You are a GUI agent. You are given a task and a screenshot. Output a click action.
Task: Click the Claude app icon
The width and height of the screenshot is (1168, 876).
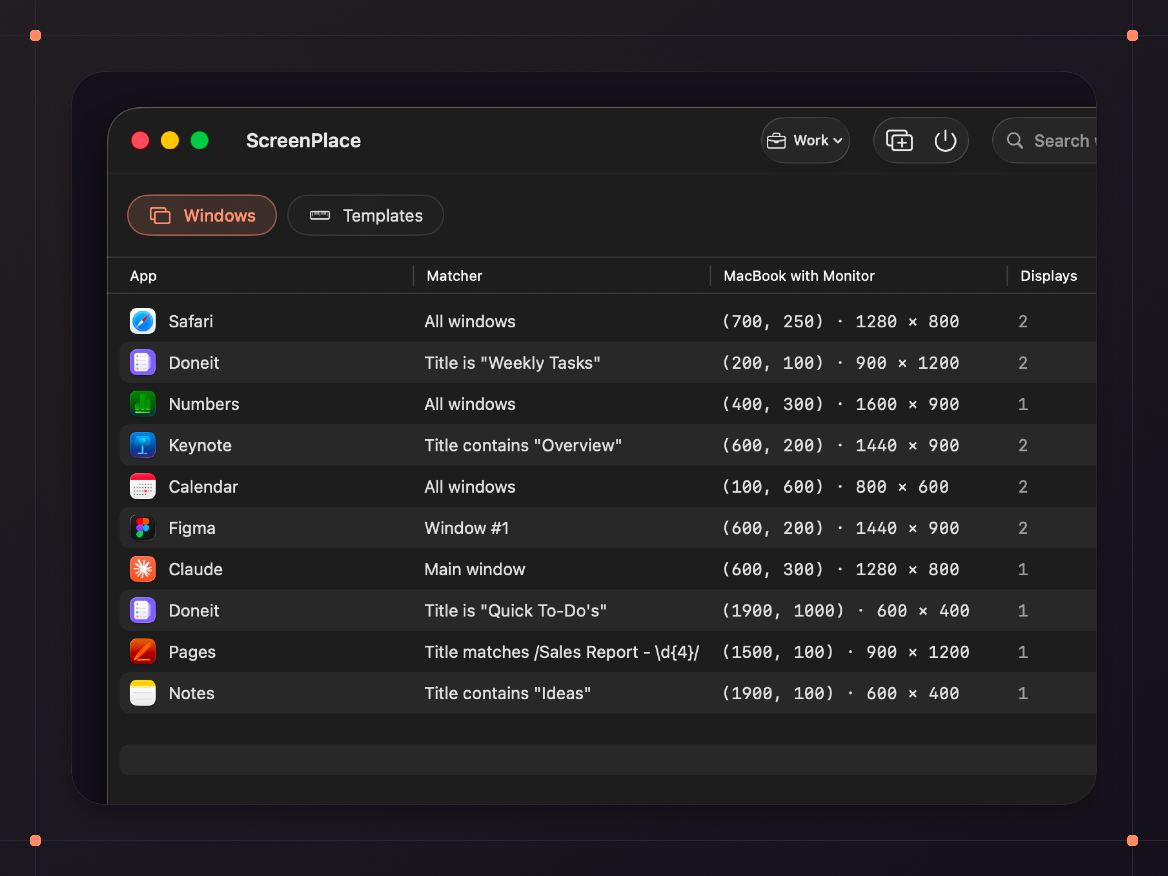[x=143, y=569]
